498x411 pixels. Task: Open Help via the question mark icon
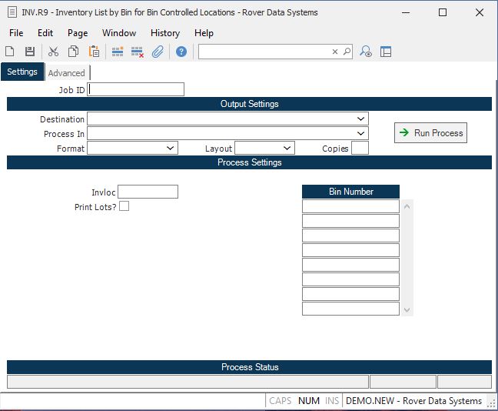(181, 52)
